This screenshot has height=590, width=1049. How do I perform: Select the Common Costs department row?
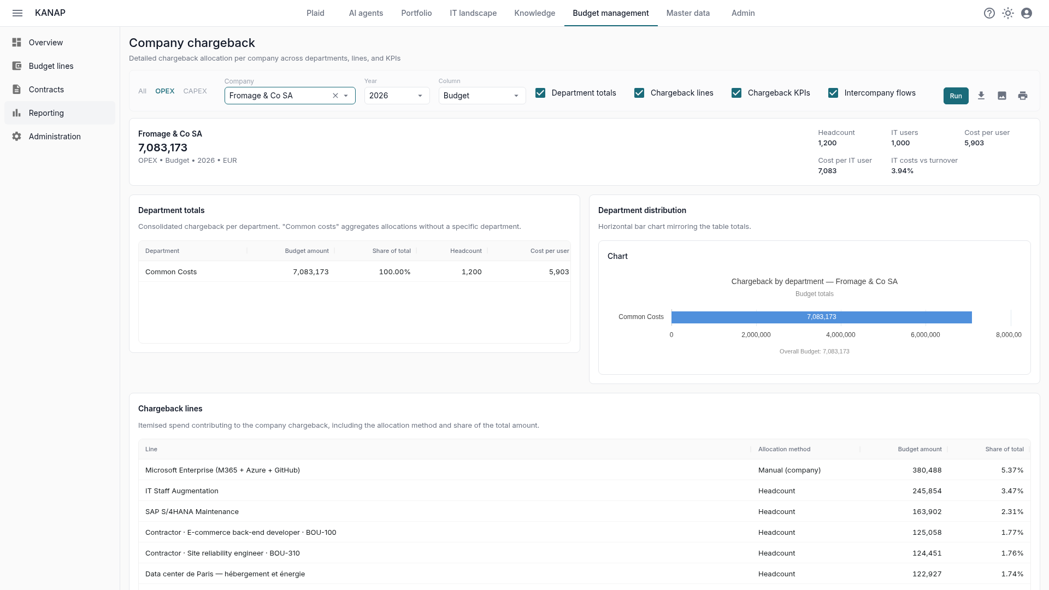[x=355, y=272]
